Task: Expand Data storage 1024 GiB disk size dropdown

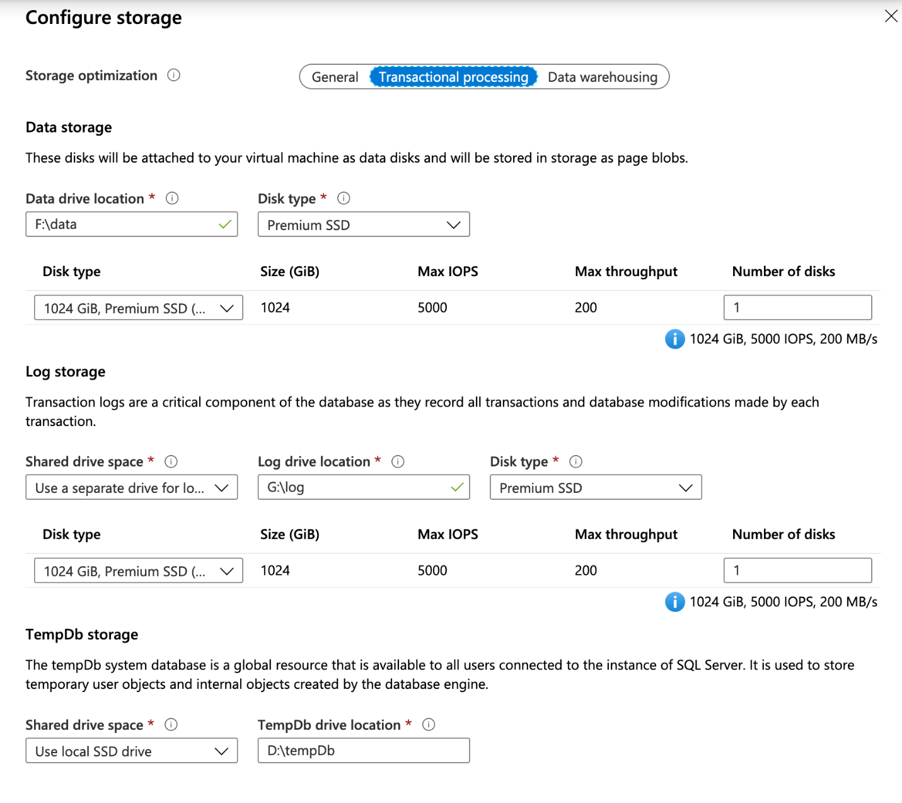Action: [x=138, y=308]
